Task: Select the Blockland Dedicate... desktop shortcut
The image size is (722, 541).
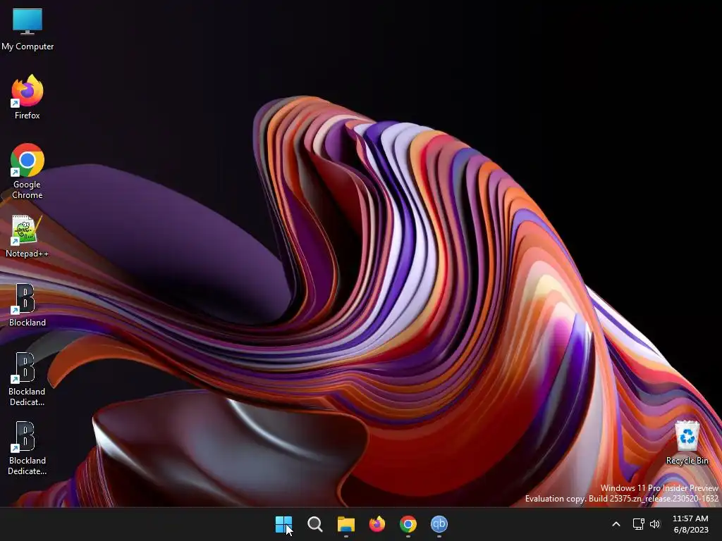Action: click(27, 448)
